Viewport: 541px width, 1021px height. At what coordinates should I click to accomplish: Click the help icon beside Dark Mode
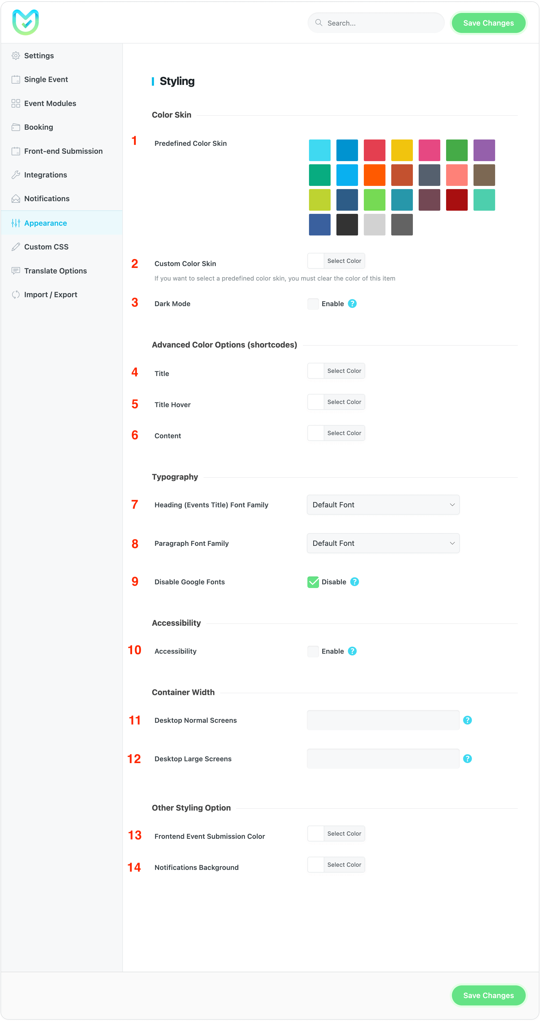(352, 304)
